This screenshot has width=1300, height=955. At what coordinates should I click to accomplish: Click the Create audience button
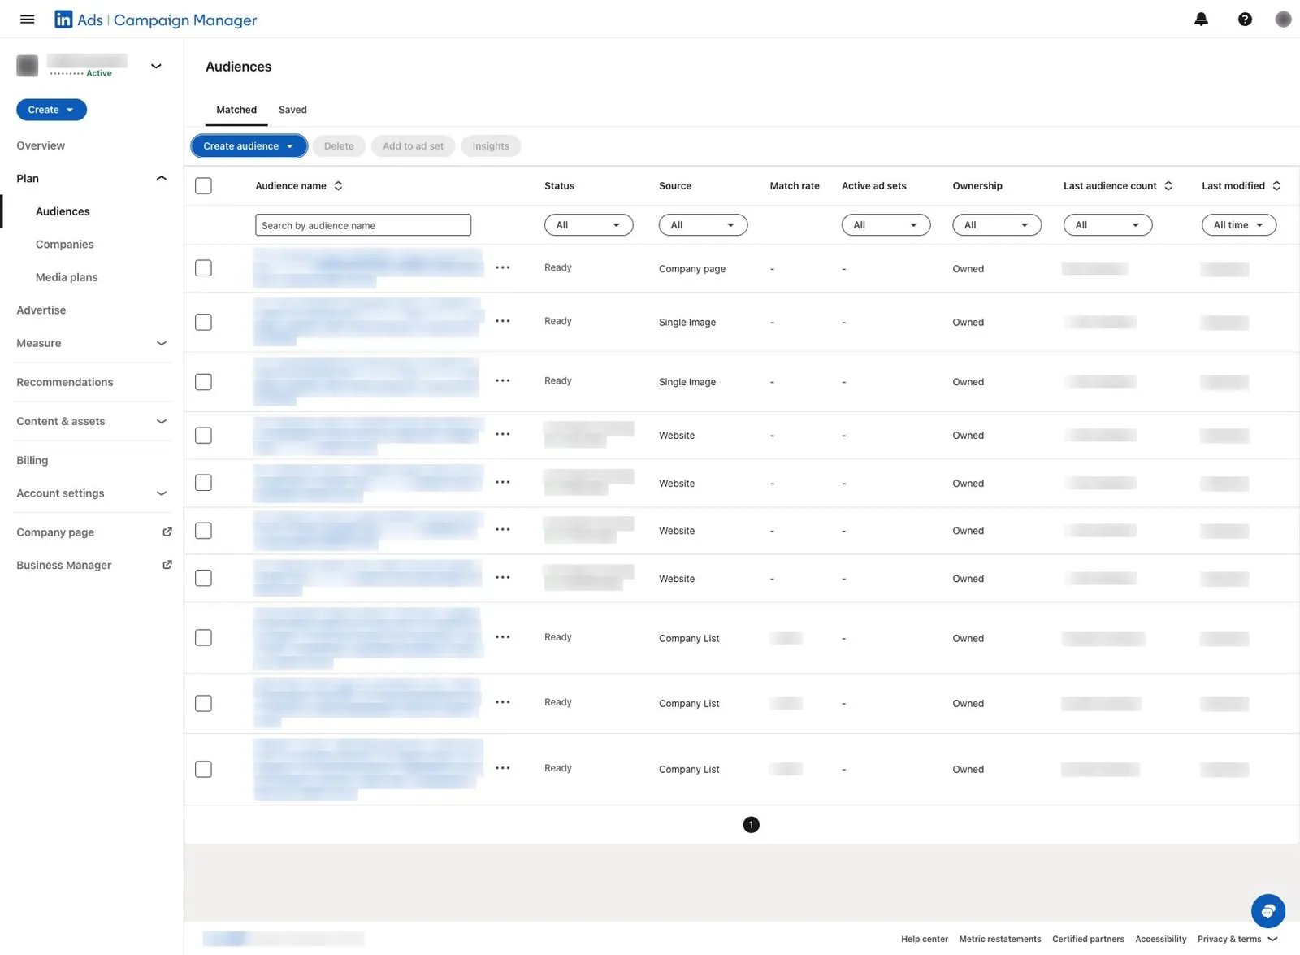(x=249, y=146)
